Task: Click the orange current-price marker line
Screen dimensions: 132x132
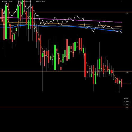Action: coord(126,83)
